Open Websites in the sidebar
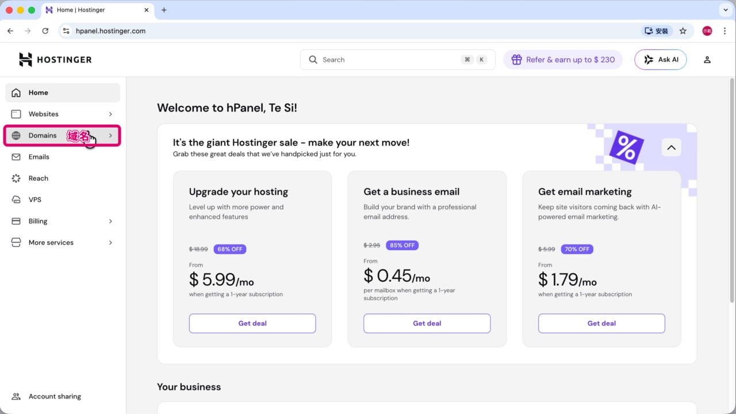This screenshot has width=736, height=414. 63,114
